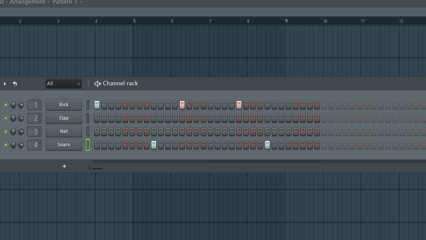
Task: Click mixer track number 2 for Clap
Action: [35, 118]
